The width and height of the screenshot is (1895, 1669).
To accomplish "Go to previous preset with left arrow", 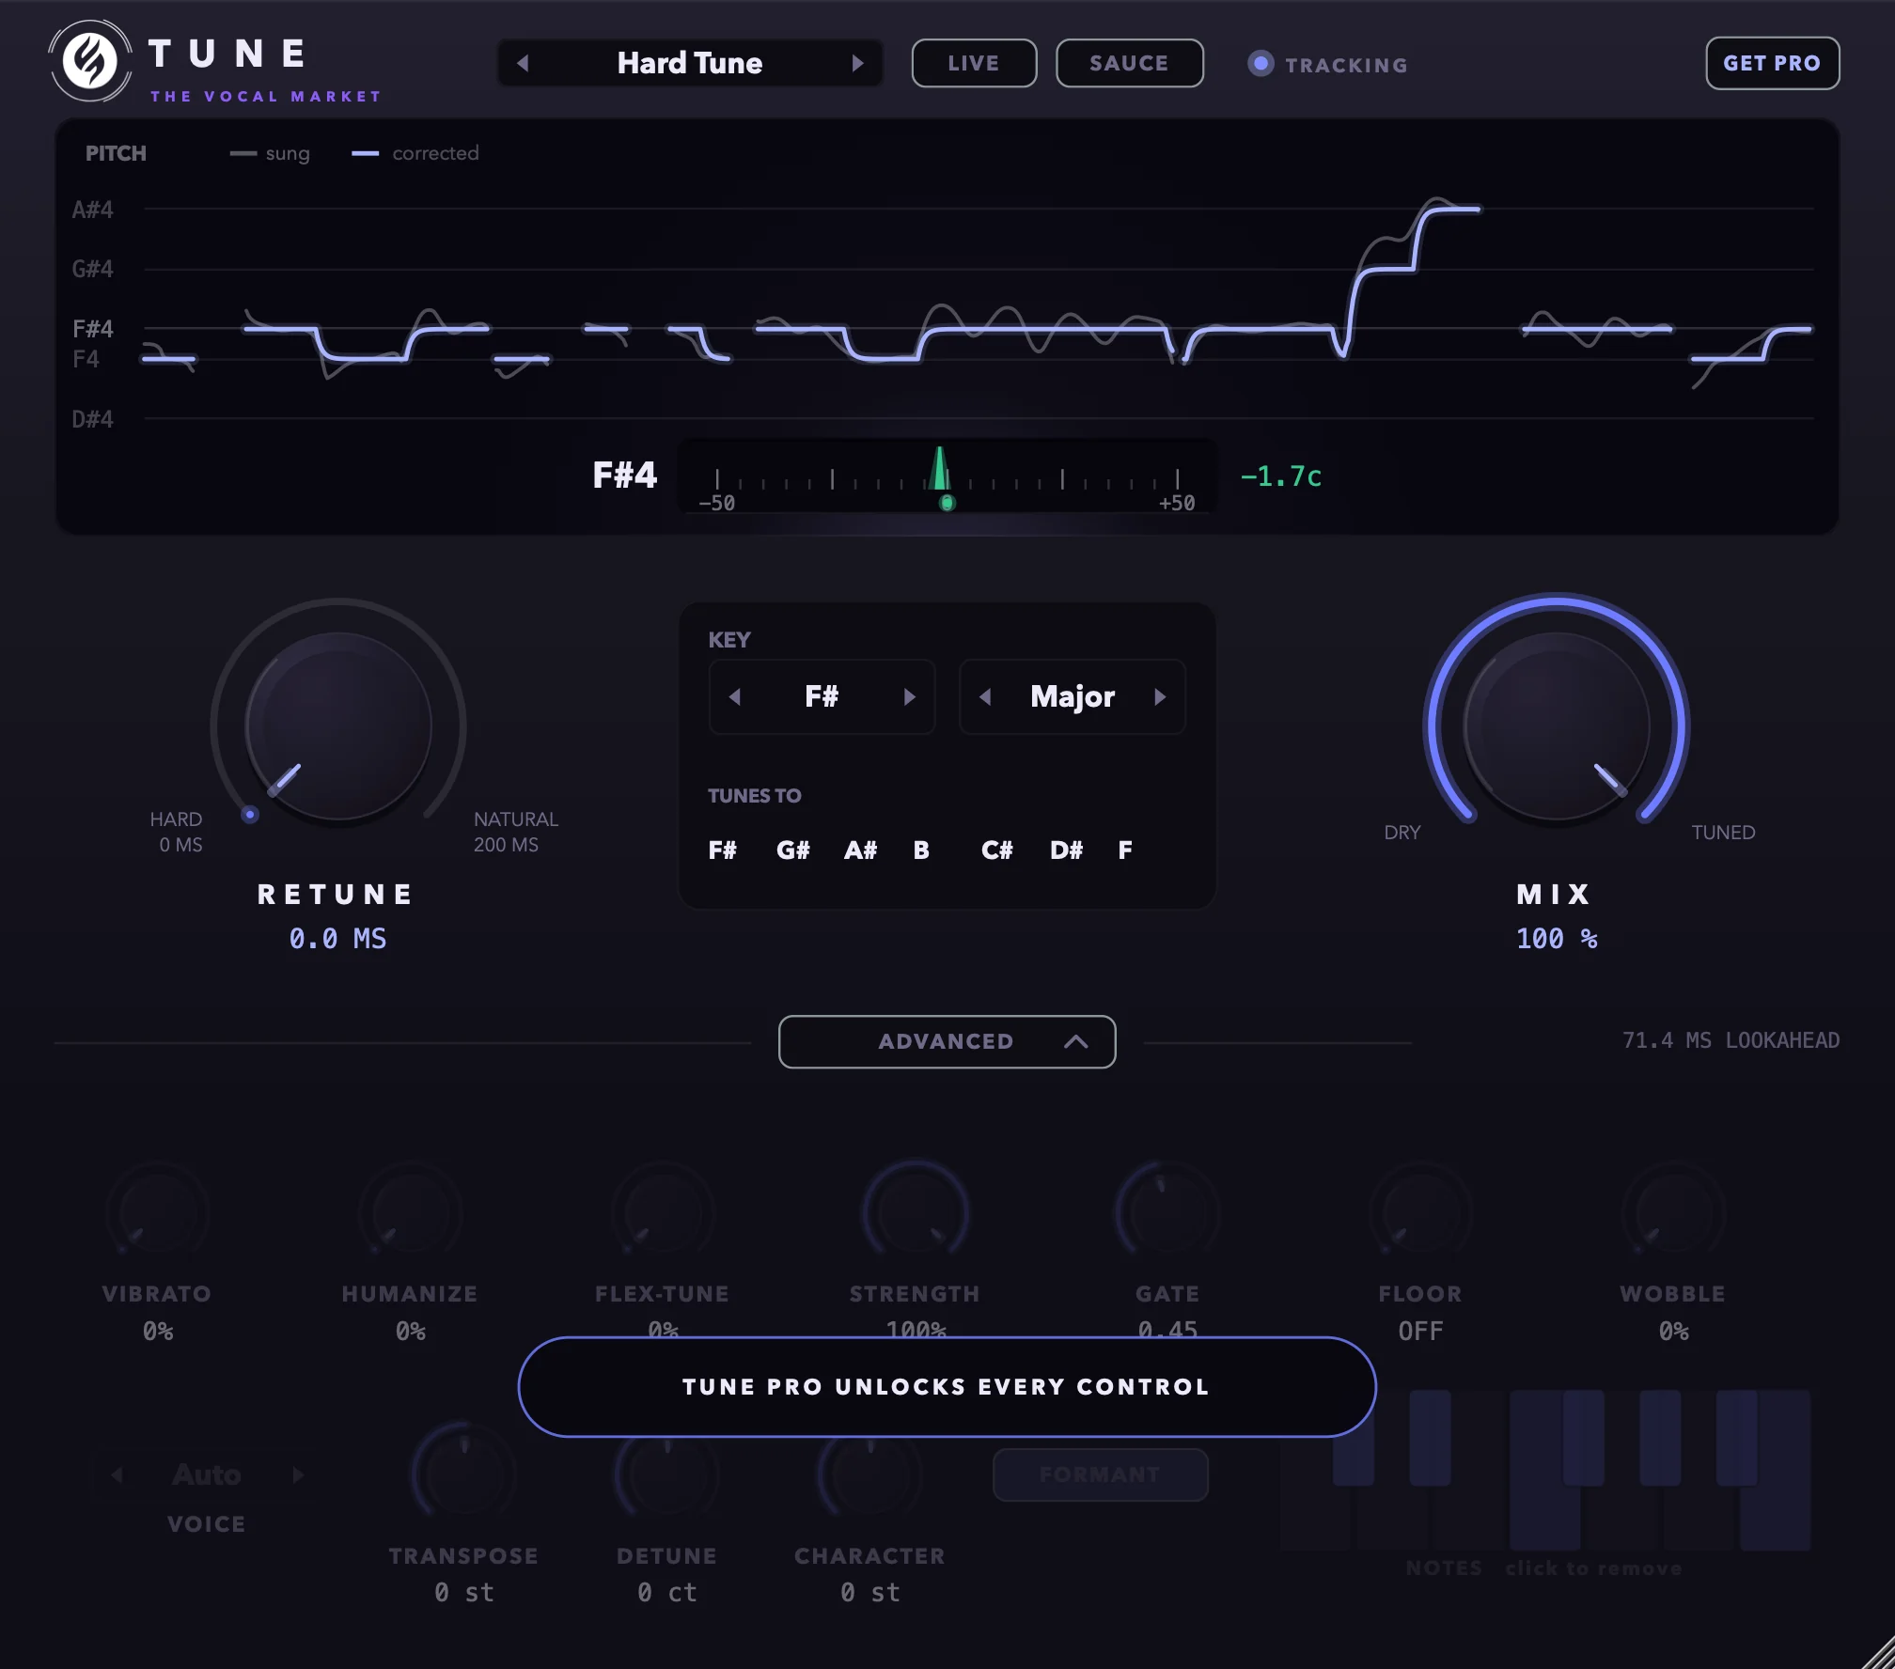I will (524, 63).
